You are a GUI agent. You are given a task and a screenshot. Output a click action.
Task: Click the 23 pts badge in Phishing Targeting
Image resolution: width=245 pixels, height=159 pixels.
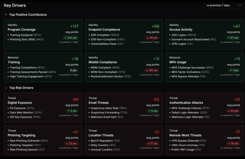point(71,143)
